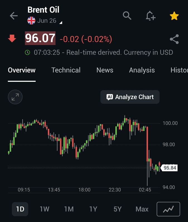Tap the Analyze Chart button
Screen dimensions: 188x222
[130, 97]
